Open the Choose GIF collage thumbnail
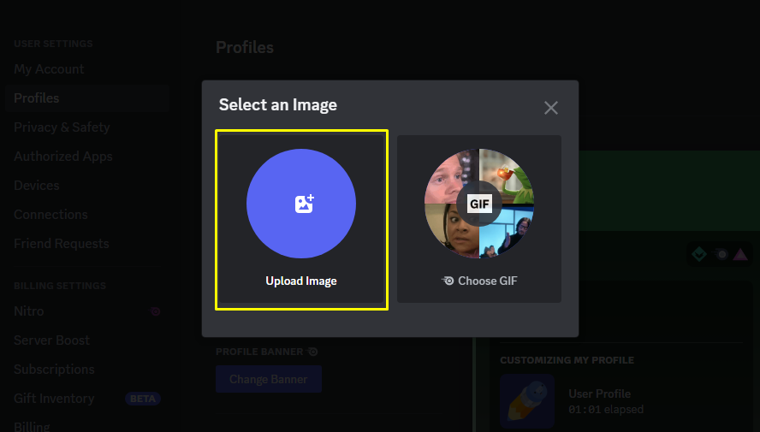Viewport: 760px width, 432px height. click(479, 204)
